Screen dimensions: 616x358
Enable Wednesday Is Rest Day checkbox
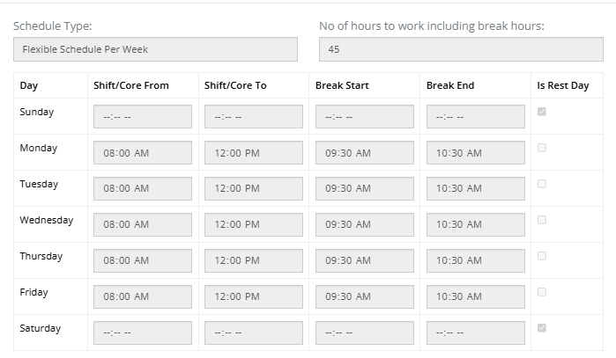pos(541,220)
